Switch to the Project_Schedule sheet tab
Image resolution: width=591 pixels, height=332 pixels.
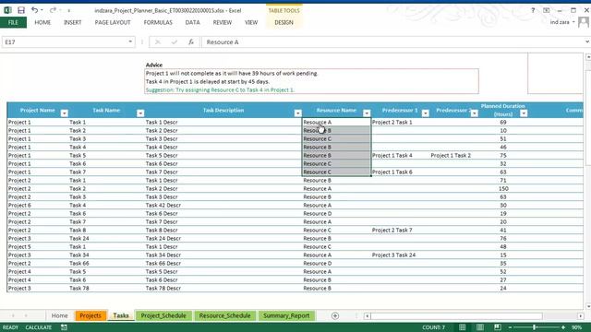coord(163,315)
